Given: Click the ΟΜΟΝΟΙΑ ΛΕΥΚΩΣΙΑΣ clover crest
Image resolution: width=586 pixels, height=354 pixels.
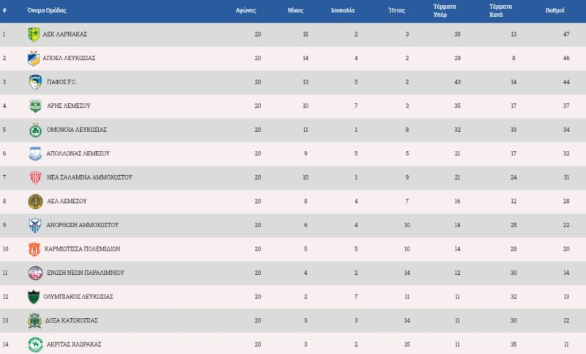Looking at the screenshot, I should [35, 130].
